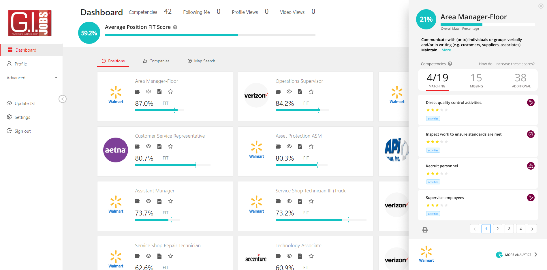
Task: Open Profile in the sidebar
Action: 31,64
